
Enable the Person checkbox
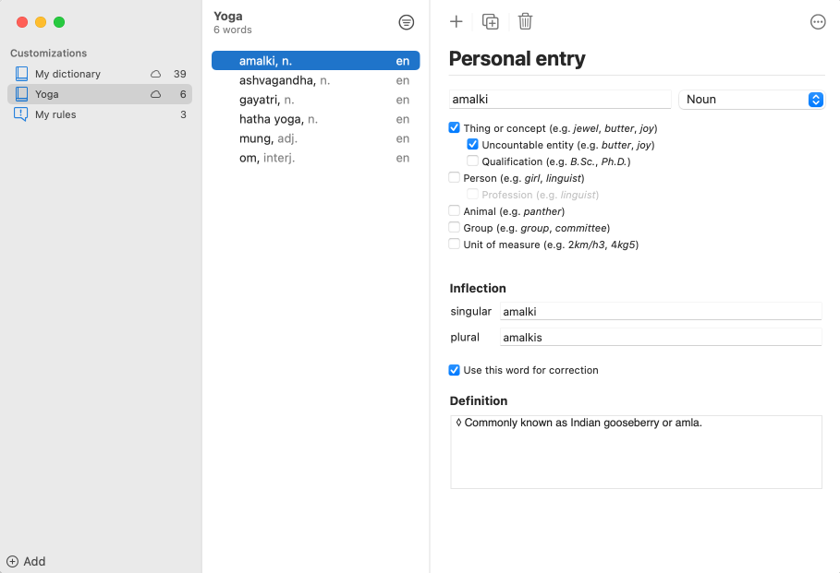coord(455,178)
